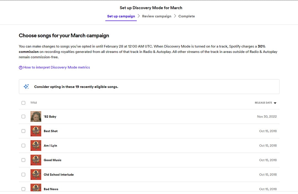298x194 pixels.
Task: Click the Set up Discovery Mode for March title
Action: click(x=151, y=8)
